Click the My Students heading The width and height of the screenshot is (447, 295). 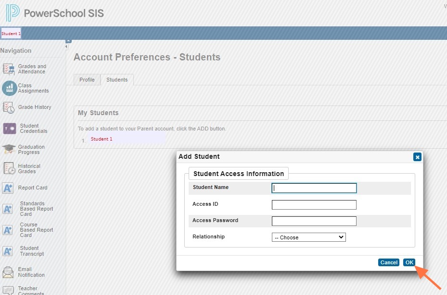[98, 113]
